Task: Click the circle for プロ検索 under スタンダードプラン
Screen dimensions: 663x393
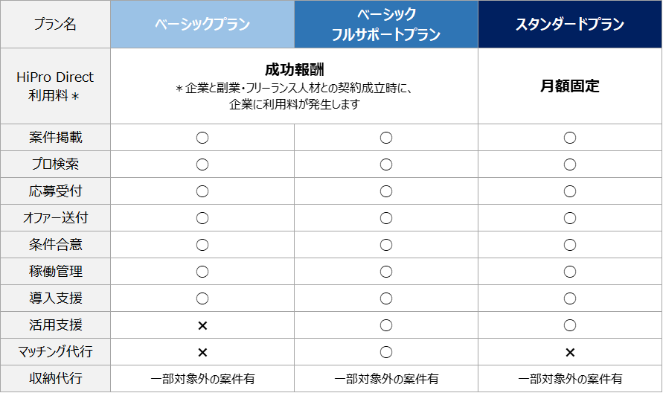Action: point(570,164)
